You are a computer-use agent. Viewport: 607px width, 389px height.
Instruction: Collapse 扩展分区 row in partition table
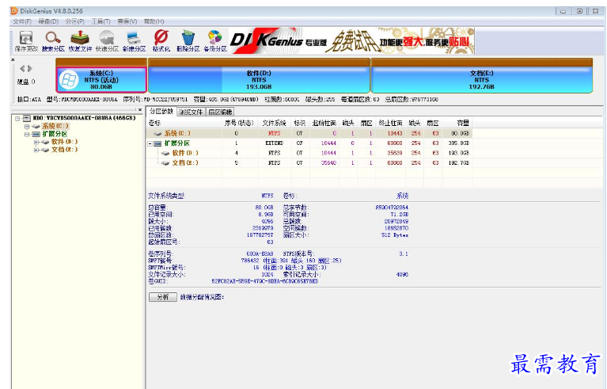point(150,143)
